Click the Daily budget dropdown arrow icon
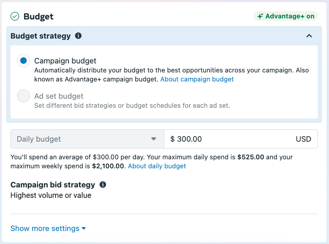The width and height of the screenshot is (329, 244). [x=154, y=139]
